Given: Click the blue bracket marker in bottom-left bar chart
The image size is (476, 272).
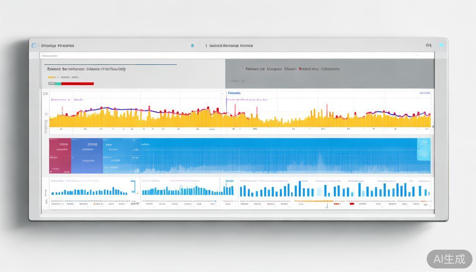Looking at the screenshot, I should pyautogui.click(x=134, y=187).
